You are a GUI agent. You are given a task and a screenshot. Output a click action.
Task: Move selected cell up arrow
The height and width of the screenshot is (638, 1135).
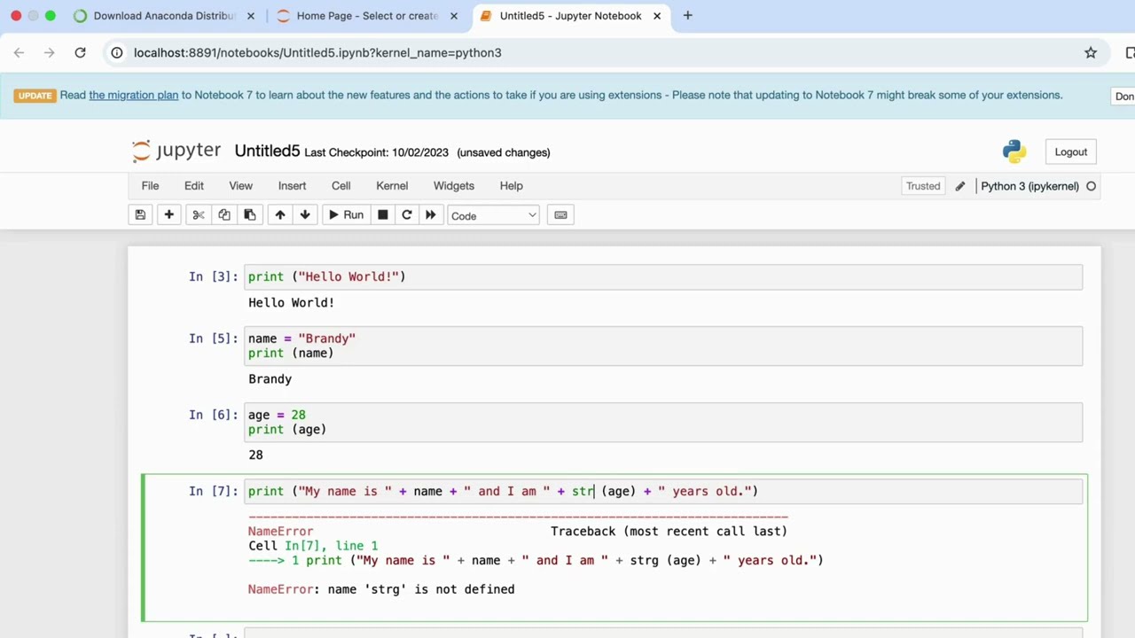[x=280, y=214]
